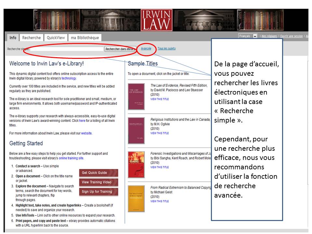This screenshot has width=312, height=234.
Task: Open the Recherche tab
Action: coord(32,38)
